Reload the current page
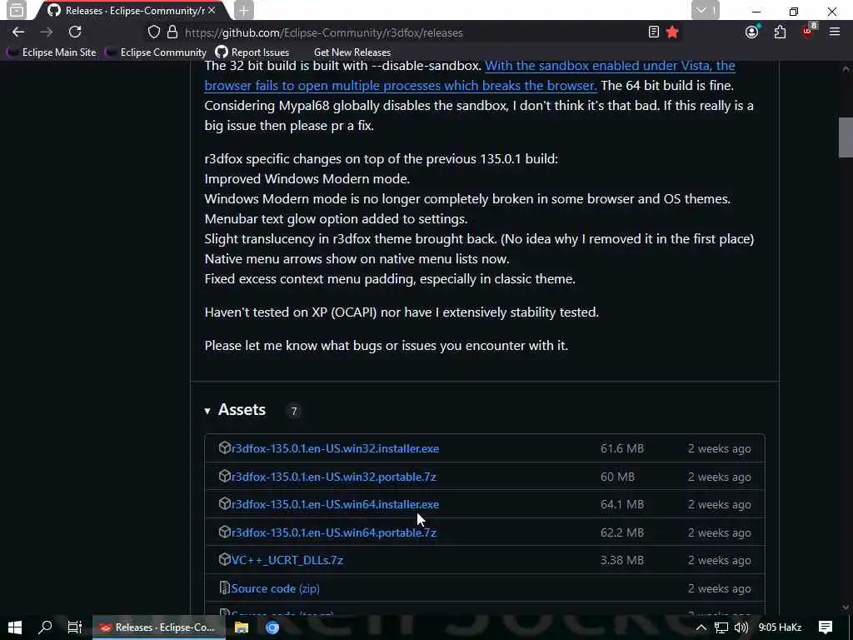The image size is (853, 640). coord(75,32)
